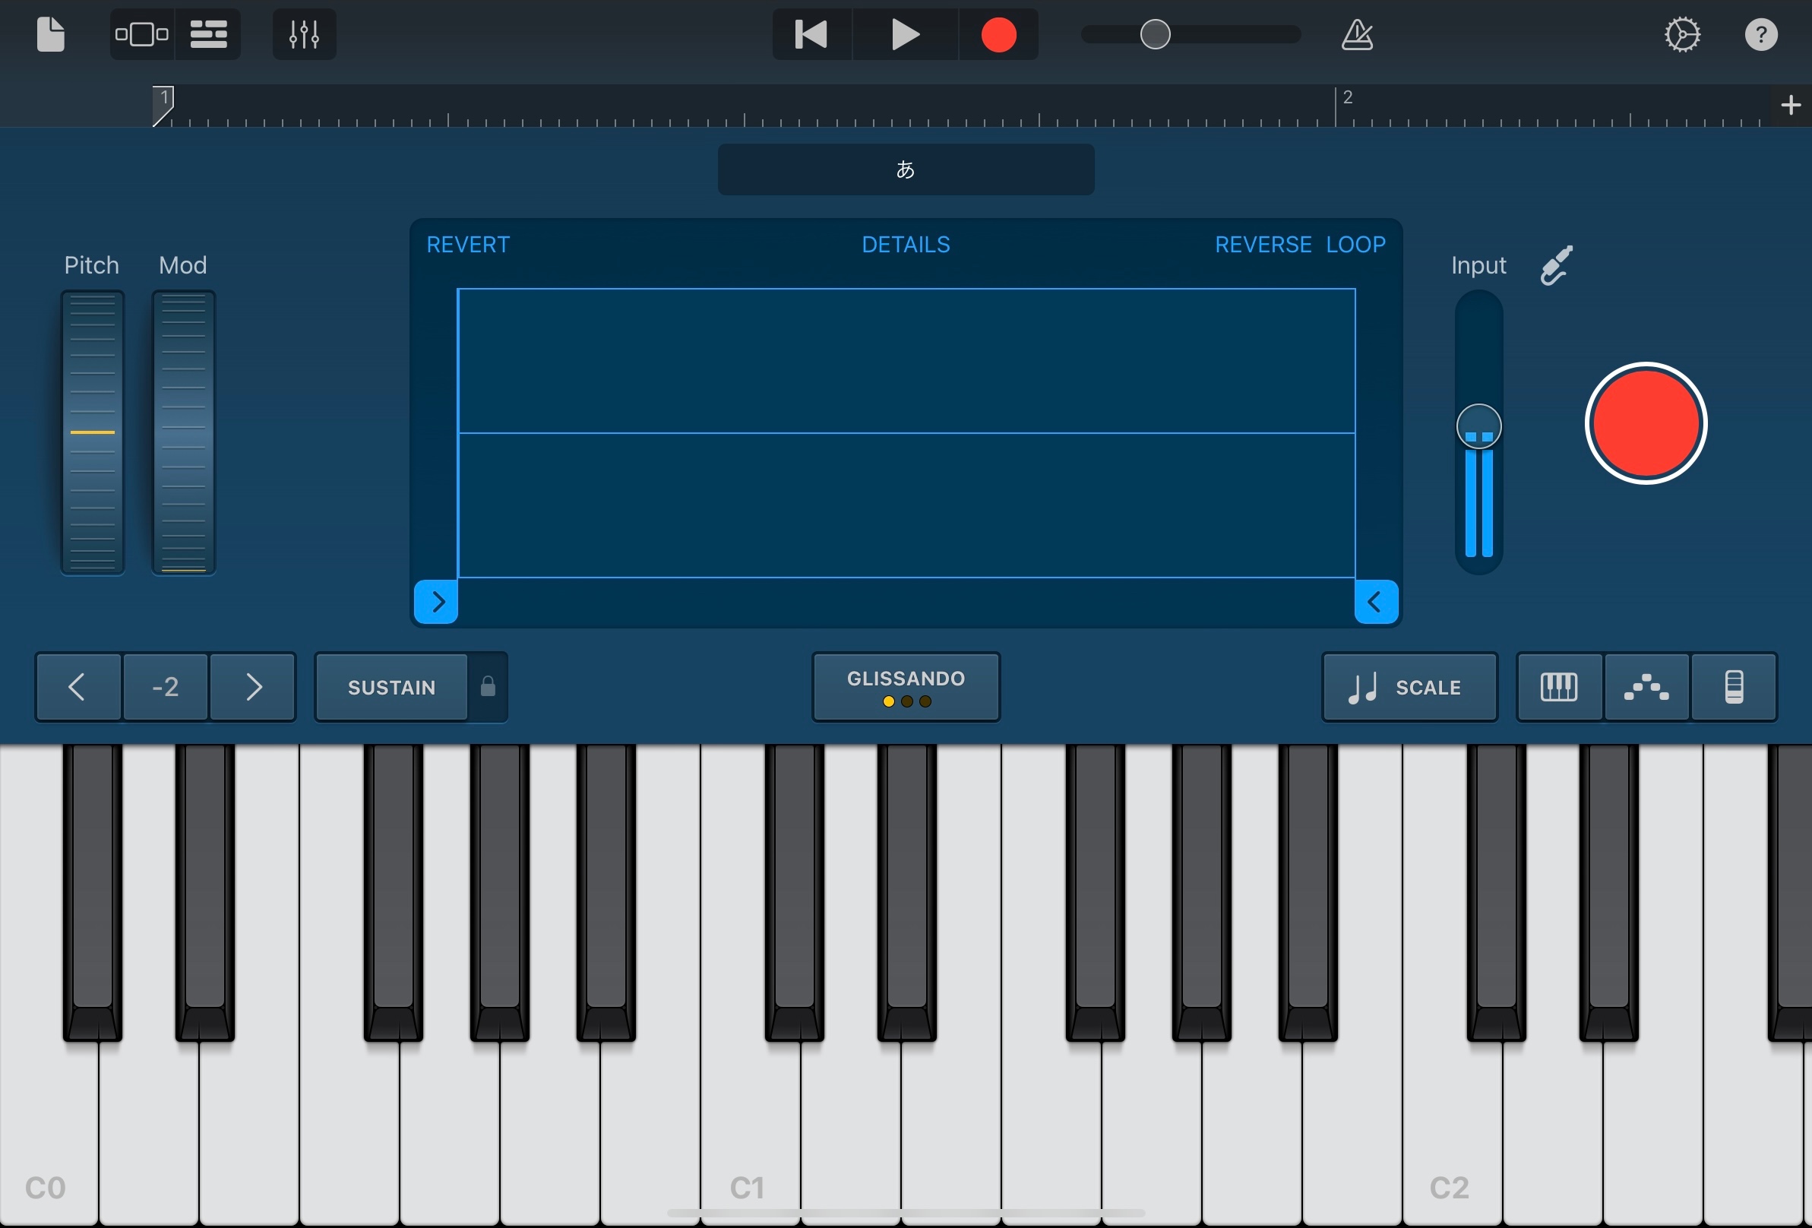Open the sample name selector
The image size is (1812, 1228).
pos(905,169)
